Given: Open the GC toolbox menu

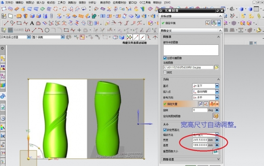Looking at the screenshot, I should point(145,3).
